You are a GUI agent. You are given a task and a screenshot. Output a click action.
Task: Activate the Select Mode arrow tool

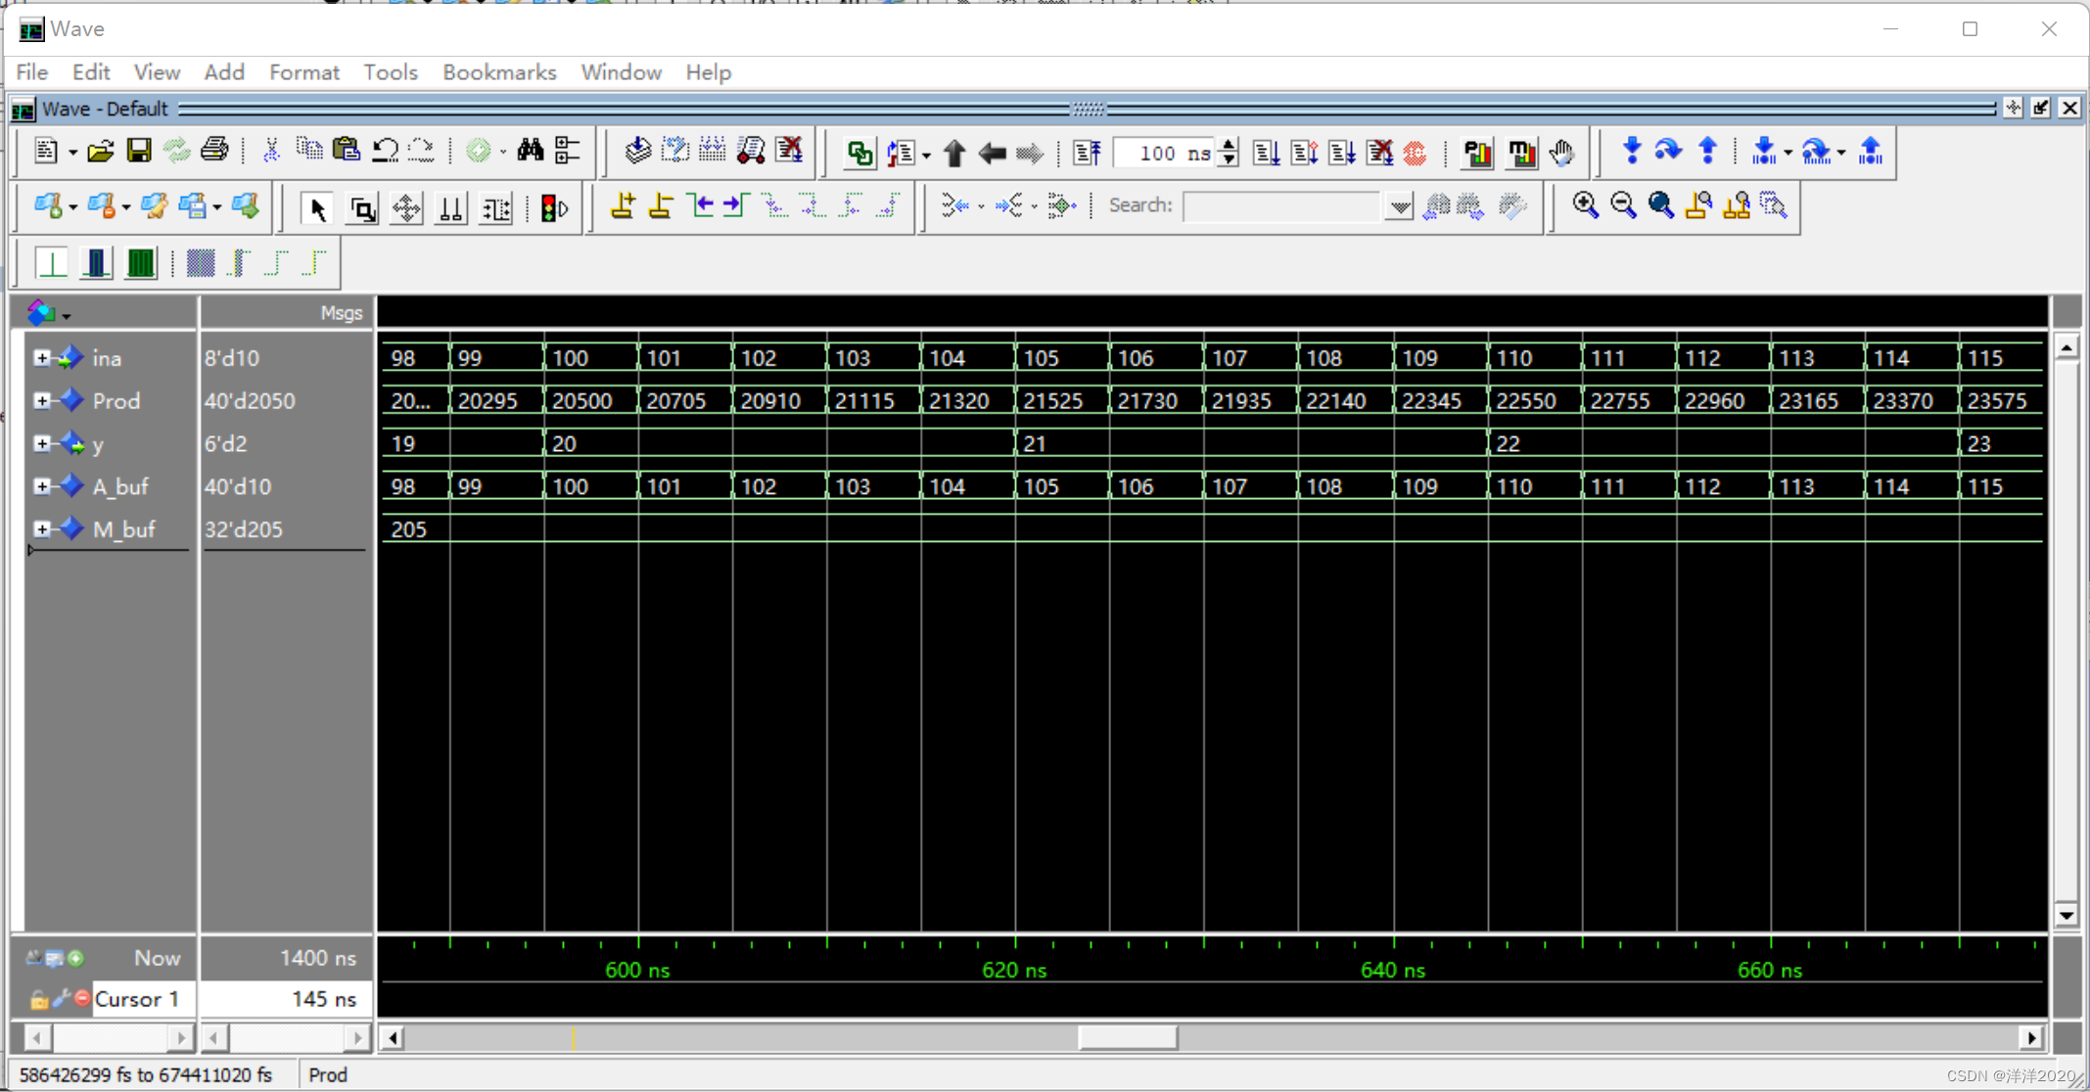point(316,208)
